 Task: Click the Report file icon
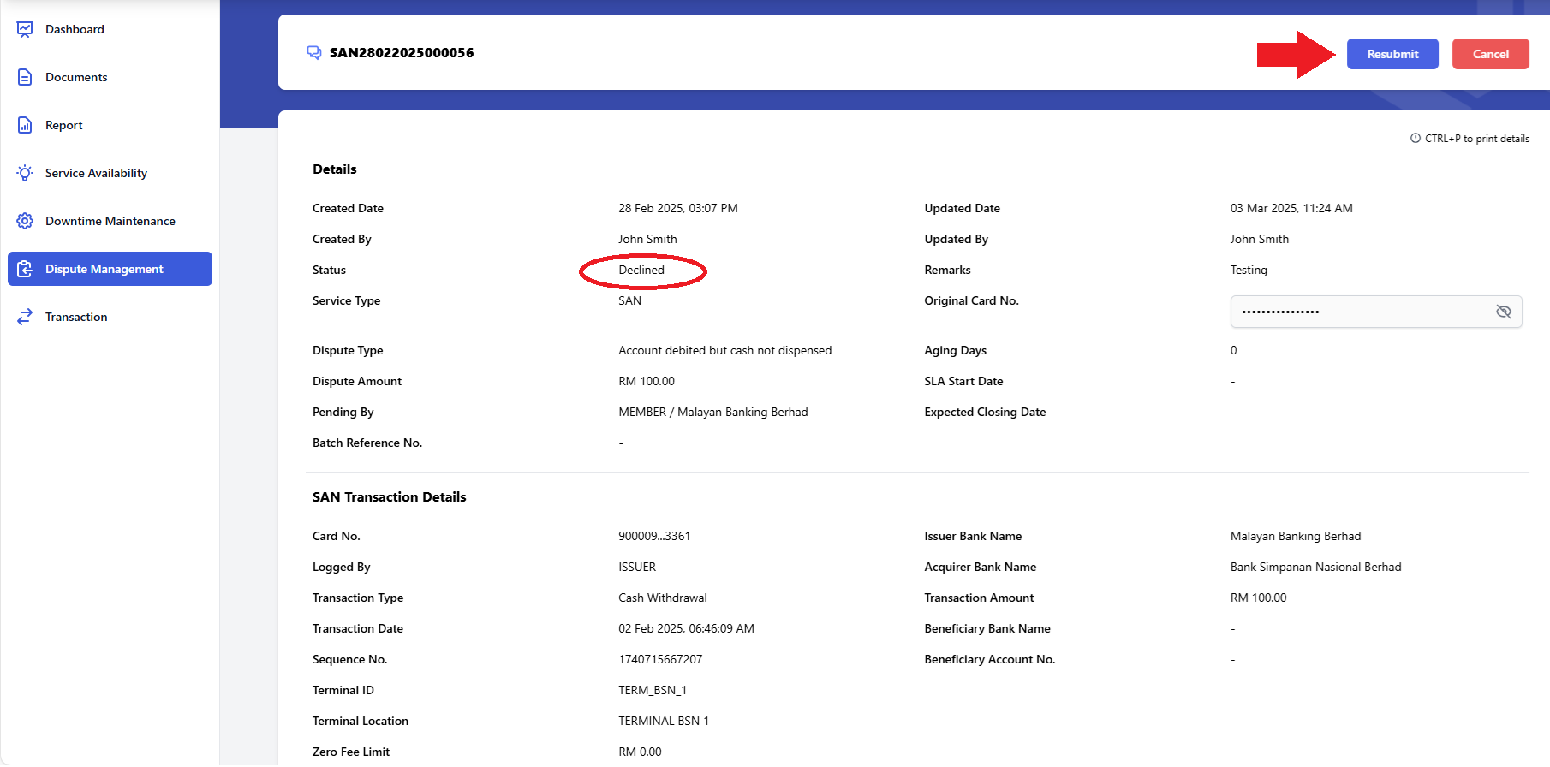25,125
